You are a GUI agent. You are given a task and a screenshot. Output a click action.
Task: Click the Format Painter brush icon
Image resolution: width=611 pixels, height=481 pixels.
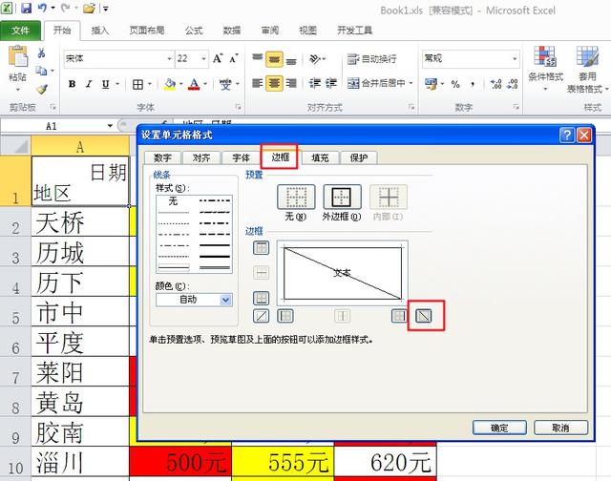click(x=42, y=89)
